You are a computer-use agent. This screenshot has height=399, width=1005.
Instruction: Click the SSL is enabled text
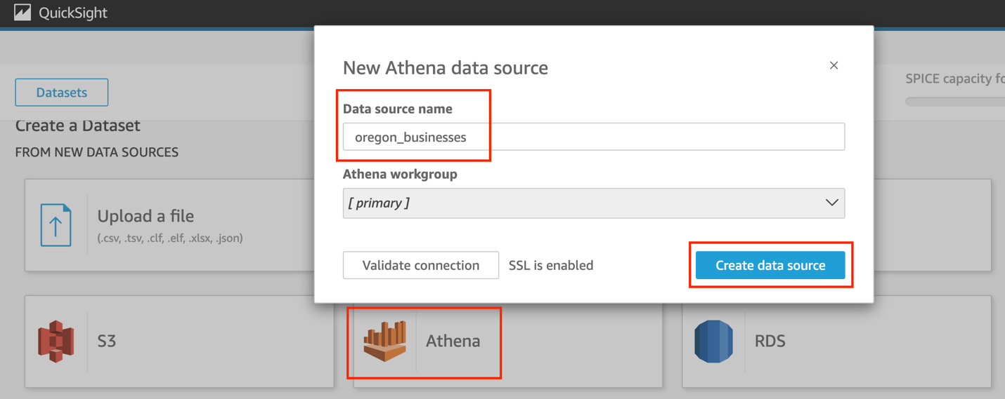551,265
